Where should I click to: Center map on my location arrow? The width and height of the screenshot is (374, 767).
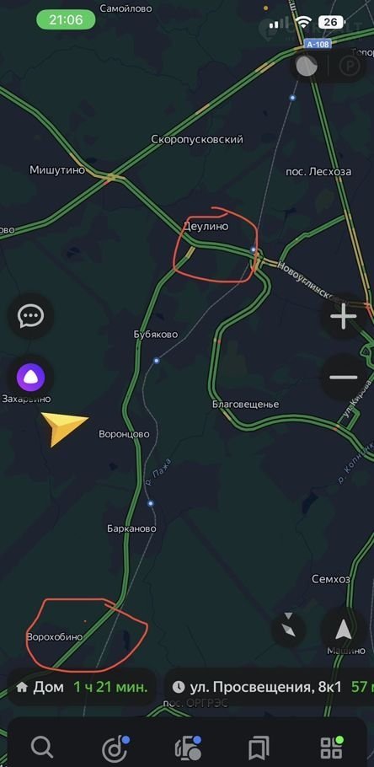[343, 630]
